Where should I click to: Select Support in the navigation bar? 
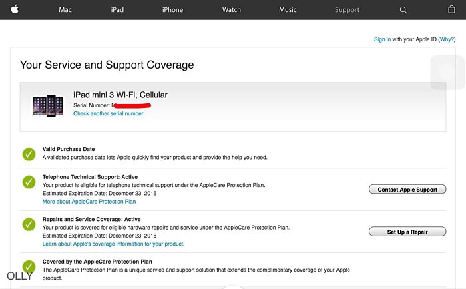[347, 10]
